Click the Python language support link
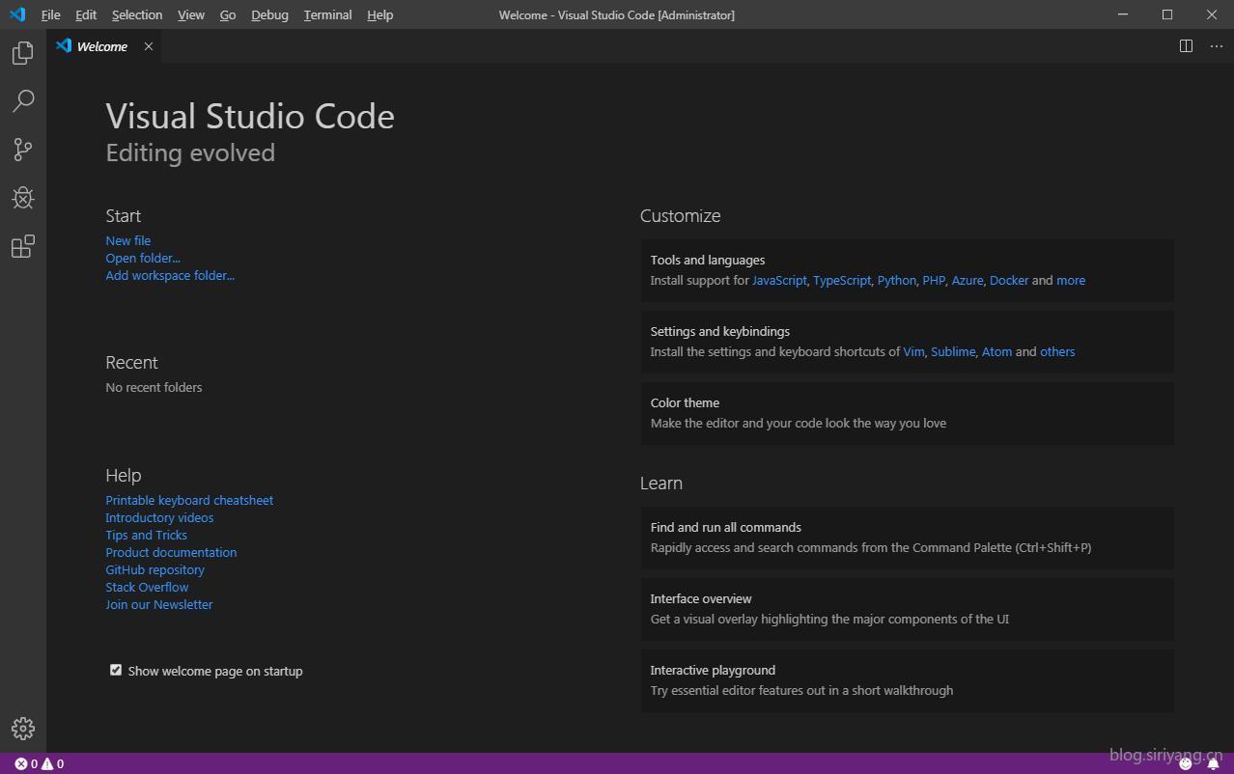This screenshot has height=774, width=1234. 896,280
